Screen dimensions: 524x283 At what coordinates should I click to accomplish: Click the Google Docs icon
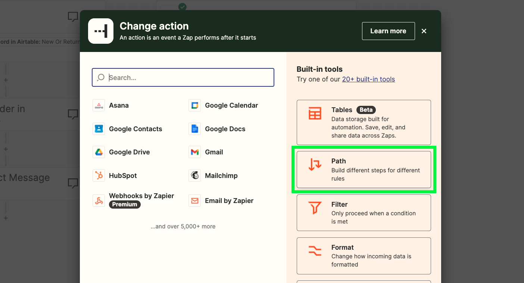click(194, 129)
